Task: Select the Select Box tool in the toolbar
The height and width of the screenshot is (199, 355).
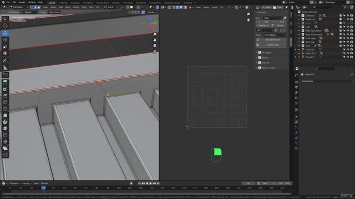Action: pos(5,19)
